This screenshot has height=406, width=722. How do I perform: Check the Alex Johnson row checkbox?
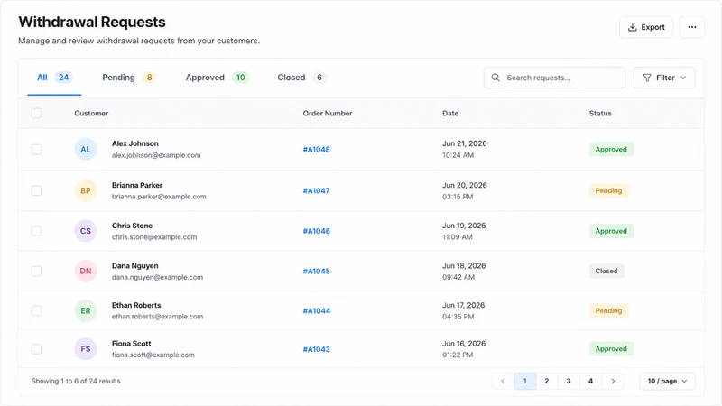point(36,149)
